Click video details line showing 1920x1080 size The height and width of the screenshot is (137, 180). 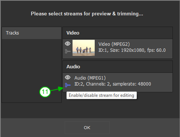[132, 50]
